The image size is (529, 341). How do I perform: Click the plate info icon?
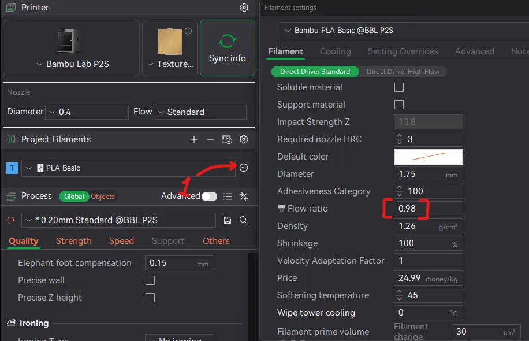tap(188, 31)
